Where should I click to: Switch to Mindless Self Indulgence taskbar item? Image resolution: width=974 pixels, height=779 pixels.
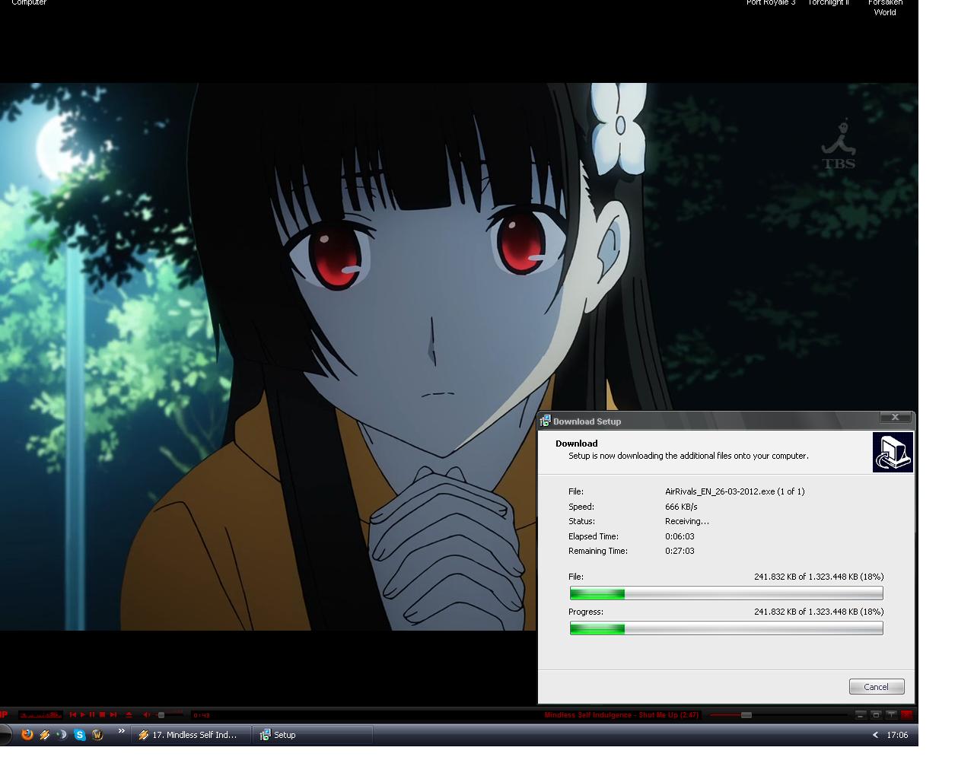189,735
